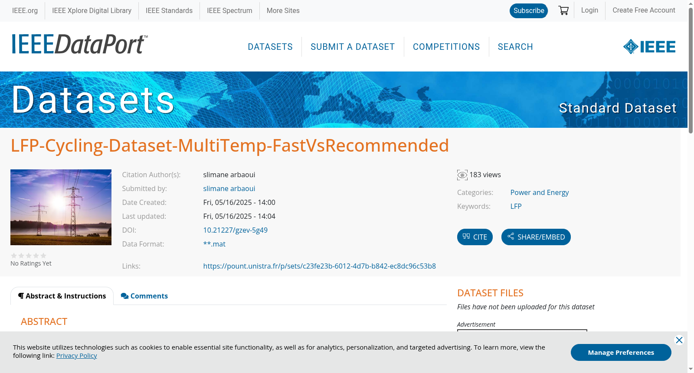The width and height of the screenshot is (694, 373).
Task: Open submitter slimane arbaoui profile link
Action: pyautogui.click(x=229, y=188)
